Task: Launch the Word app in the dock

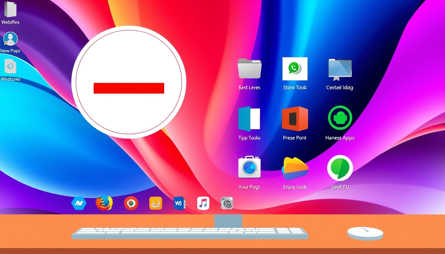Action: (x=179, y=203)
